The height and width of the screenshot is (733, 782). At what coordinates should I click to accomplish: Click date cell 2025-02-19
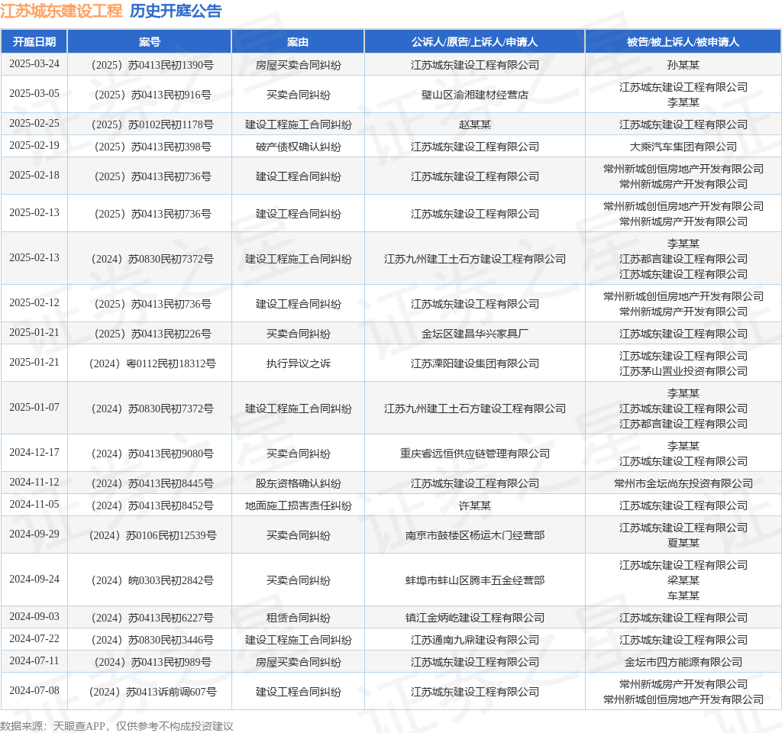click(x=34, y=146)
